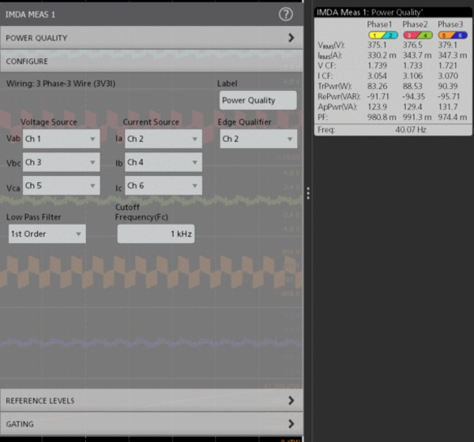
Task: Click the Freq 40.07 Hz value
Action: (411, 129)
